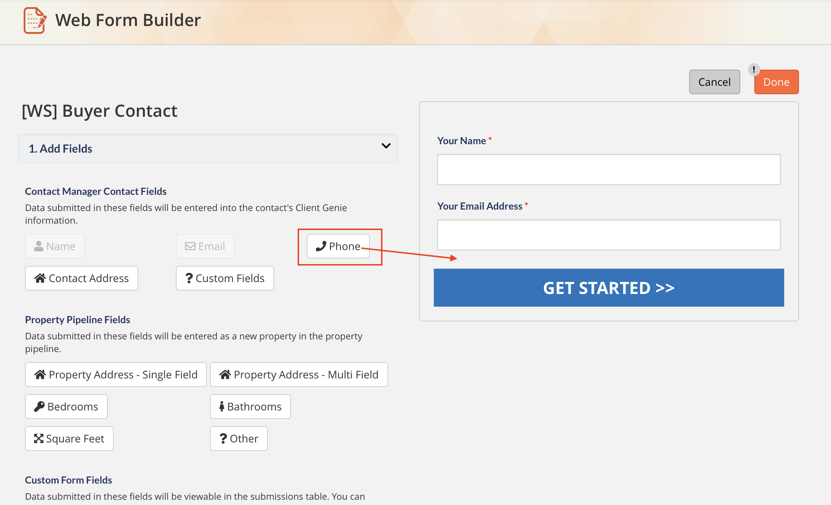Screen dimensions: 831x505
Task: Click the question mark icon on Other
Action: coord(223,439)
